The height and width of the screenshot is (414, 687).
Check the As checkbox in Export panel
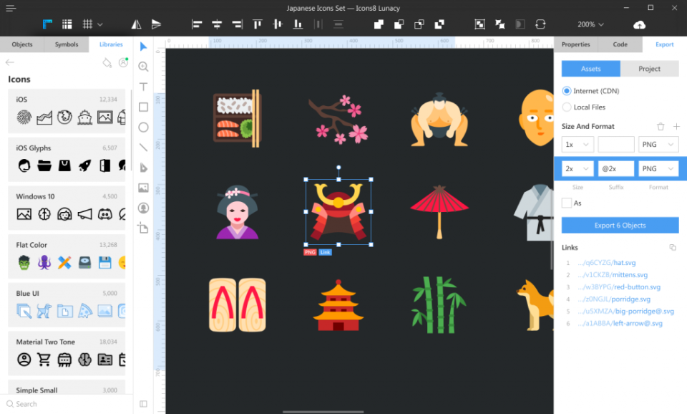click(x=565, y=201)
